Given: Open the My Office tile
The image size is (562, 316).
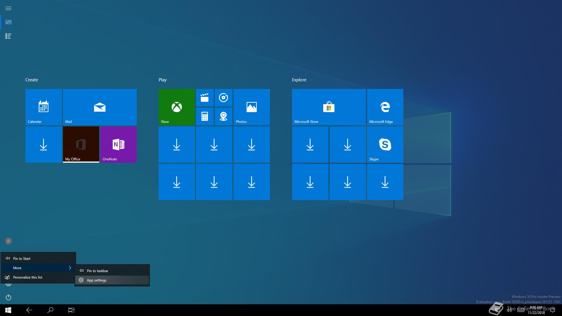Looking at the screenshot, I should 81,145.
